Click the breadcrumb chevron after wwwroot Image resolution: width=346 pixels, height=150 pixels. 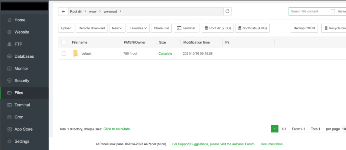coord(120,11)
